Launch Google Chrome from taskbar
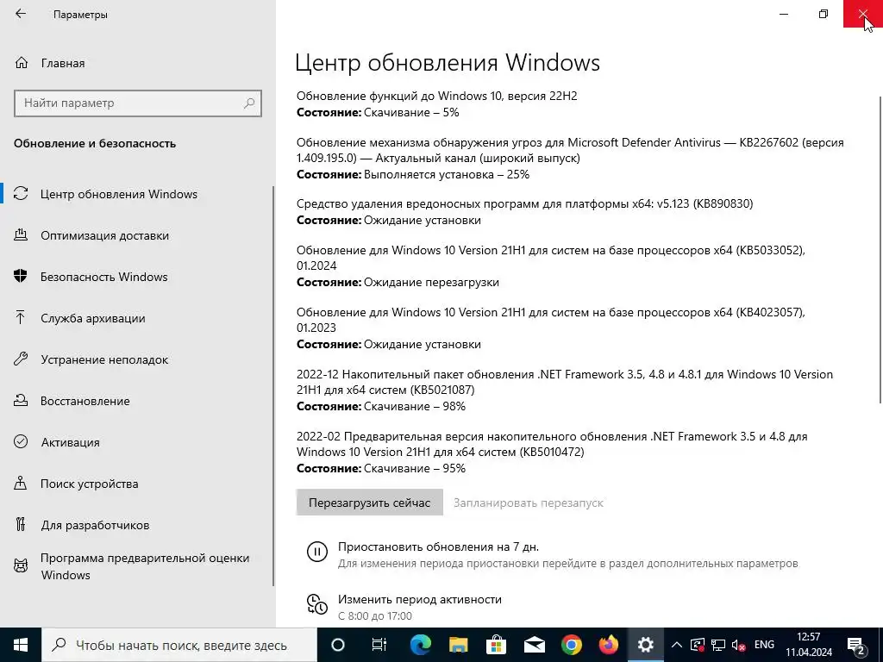This screenshot has height=662, width=883. pyautogui.click(x=571, y=645)
